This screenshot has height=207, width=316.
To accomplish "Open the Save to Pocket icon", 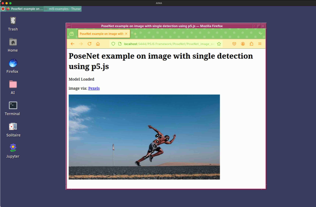I will 234,44.
